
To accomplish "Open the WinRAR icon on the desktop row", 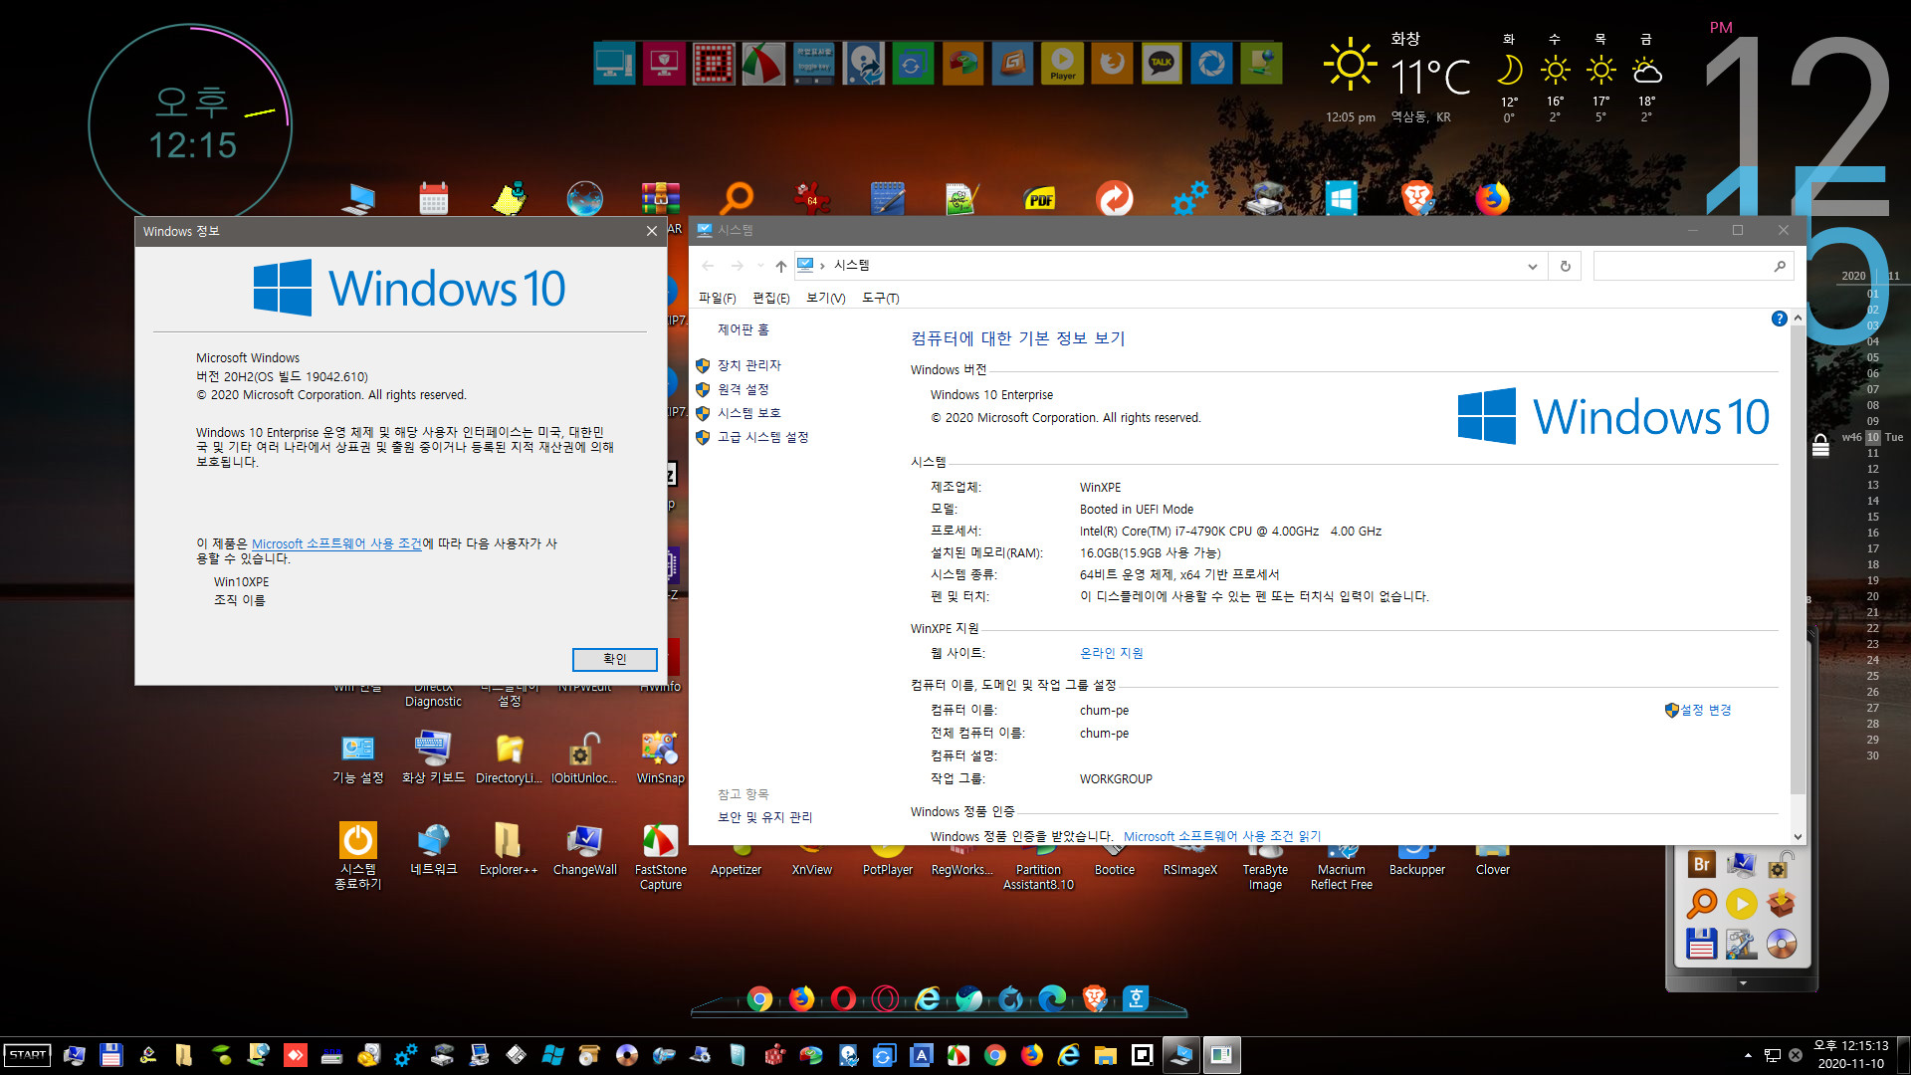I will pyautogui.click(x=661, y=198).
